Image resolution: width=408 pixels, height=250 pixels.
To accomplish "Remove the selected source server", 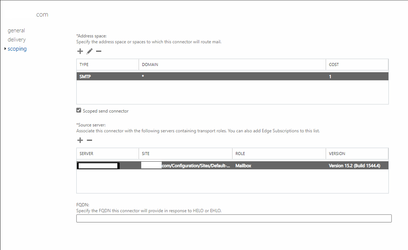I will pos(89,140).
